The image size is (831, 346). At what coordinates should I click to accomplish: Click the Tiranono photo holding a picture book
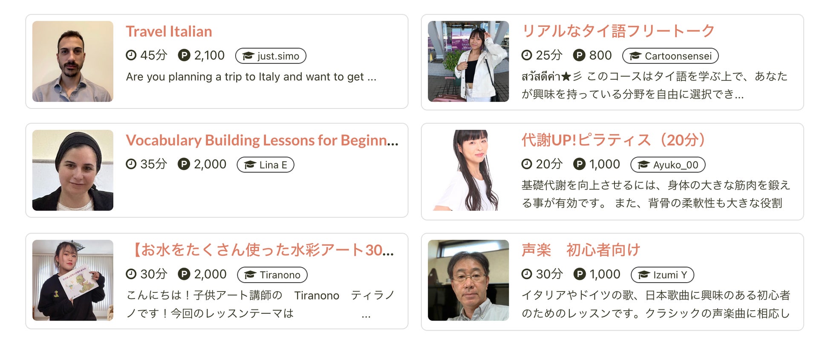73,280
